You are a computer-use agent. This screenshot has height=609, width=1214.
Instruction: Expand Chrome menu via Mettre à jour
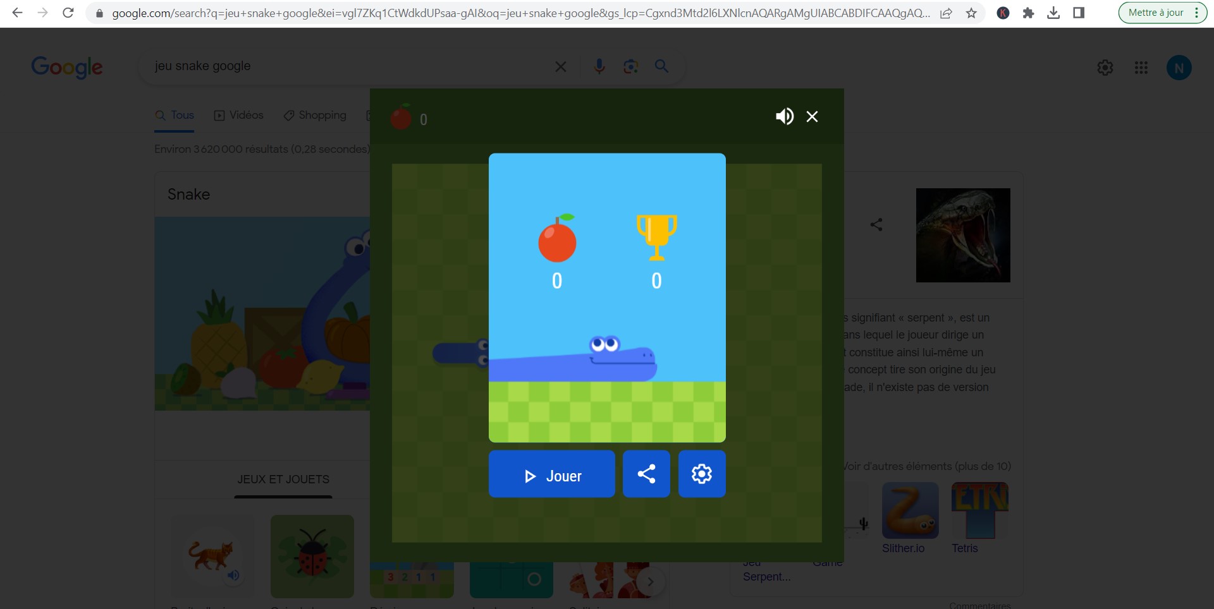pos(1162,13)
